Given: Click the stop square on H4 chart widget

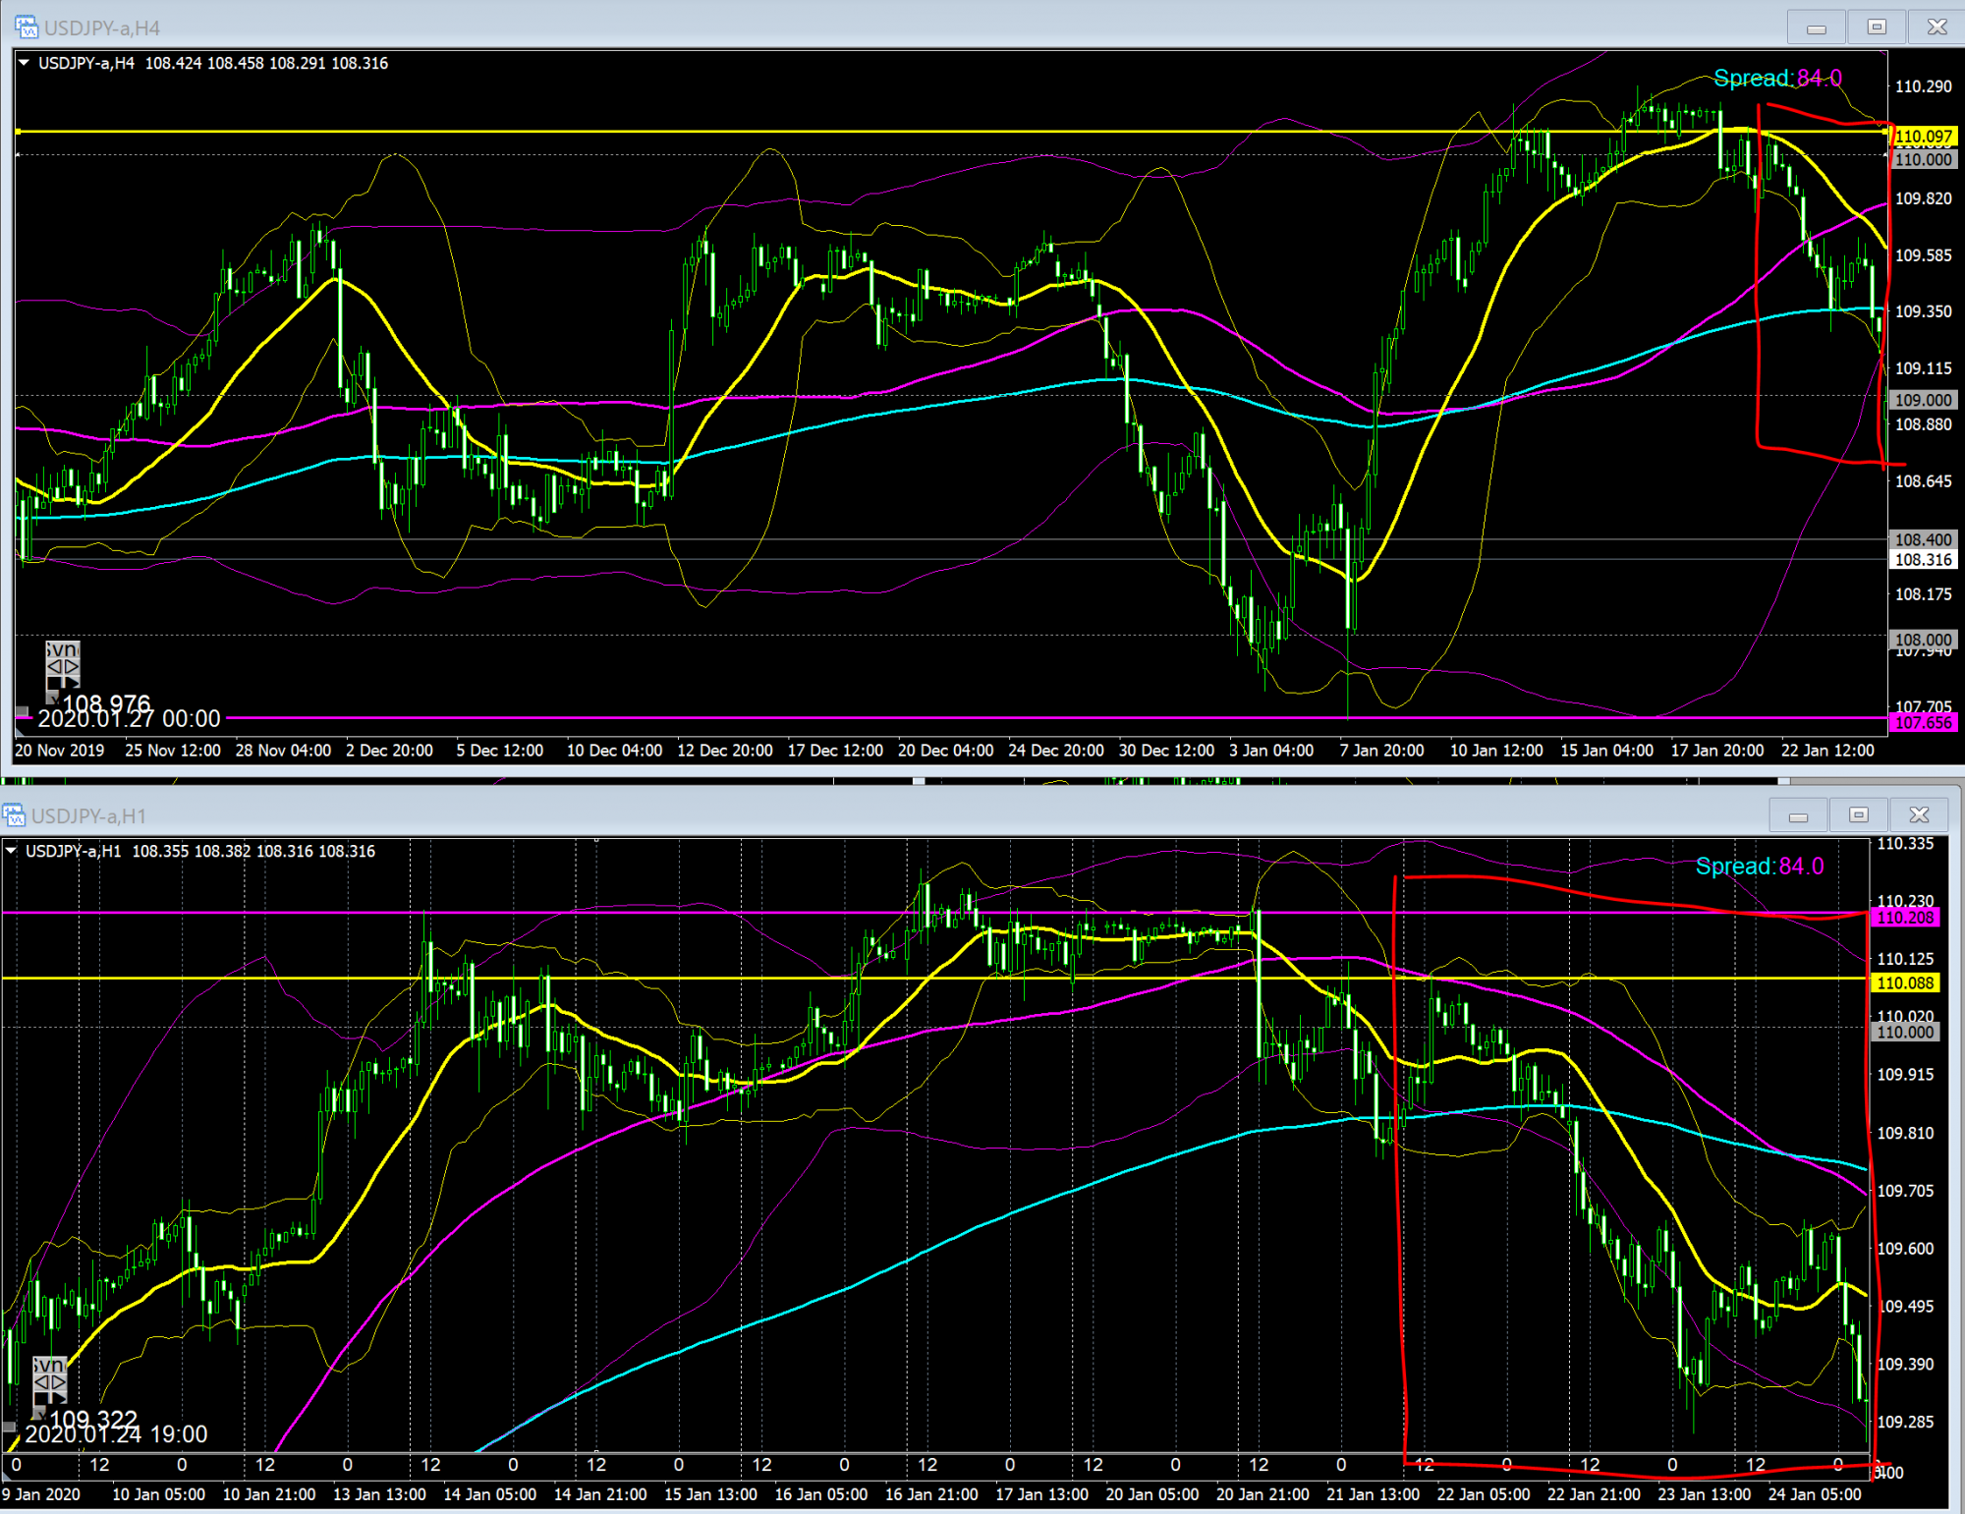Looking at the screenshot, I should point(54,682).
